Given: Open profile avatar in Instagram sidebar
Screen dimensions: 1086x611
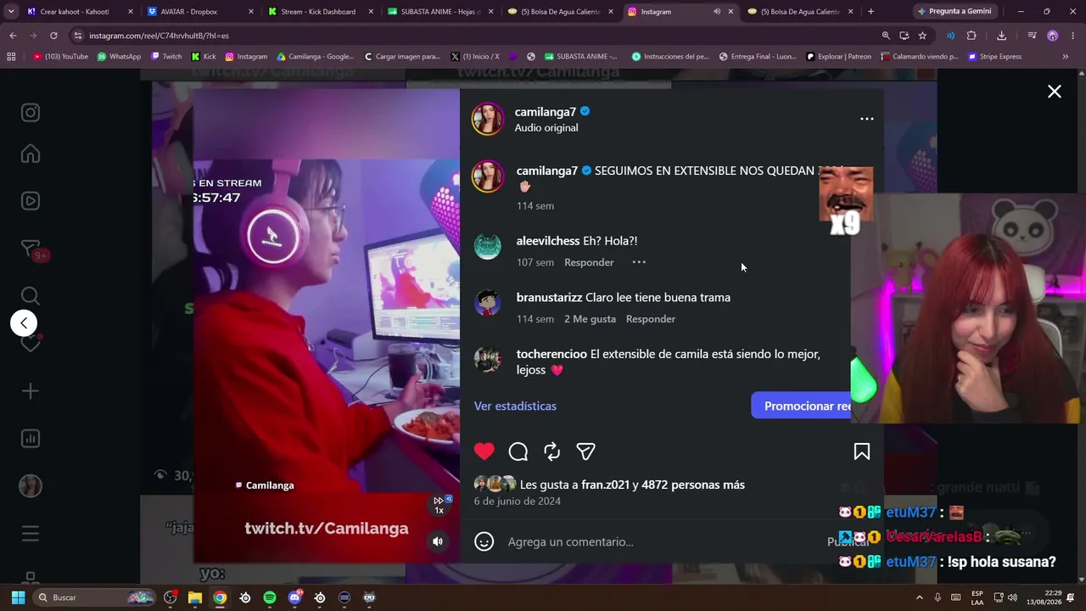Looking at the screenshot, I should tap(31, 486).
